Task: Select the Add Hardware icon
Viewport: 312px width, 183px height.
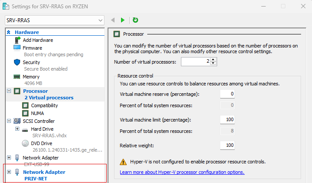Action: 18,40
